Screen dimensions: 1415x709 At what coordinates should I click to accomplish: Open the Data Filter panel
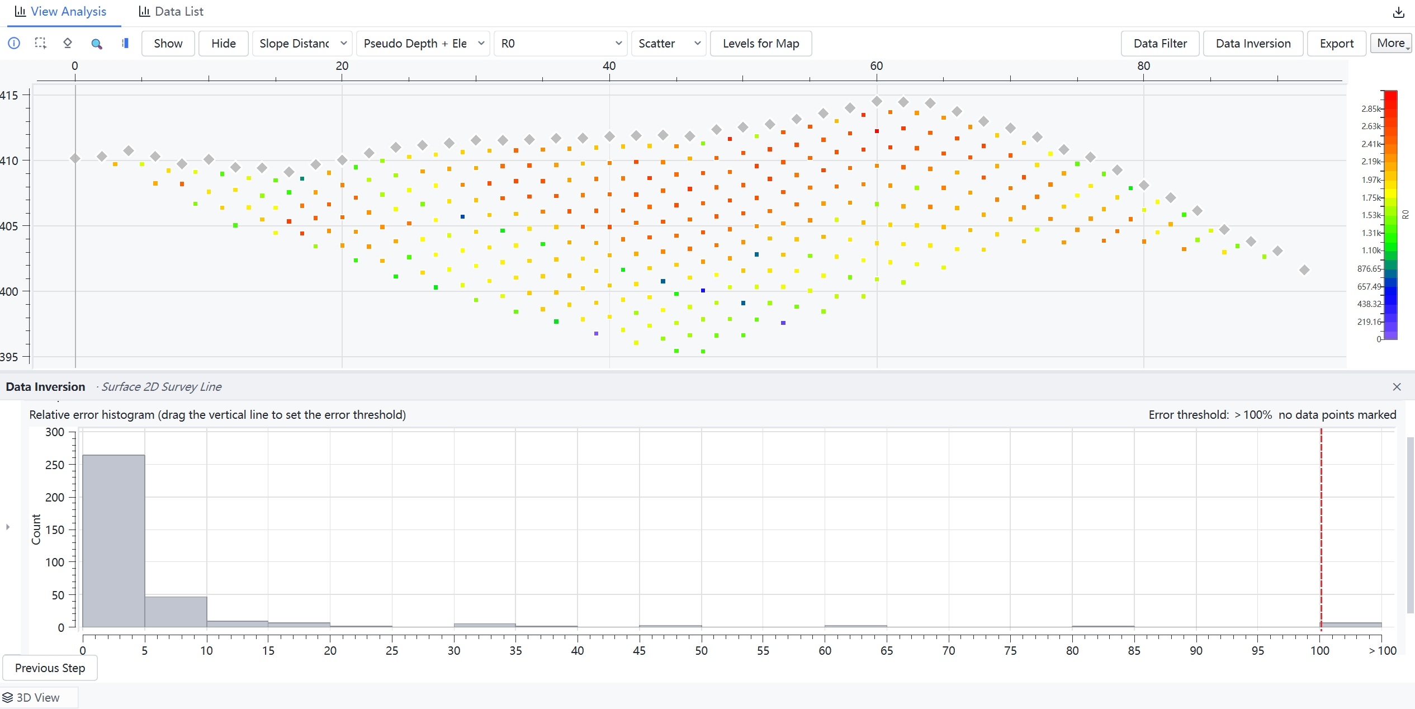1160,44
